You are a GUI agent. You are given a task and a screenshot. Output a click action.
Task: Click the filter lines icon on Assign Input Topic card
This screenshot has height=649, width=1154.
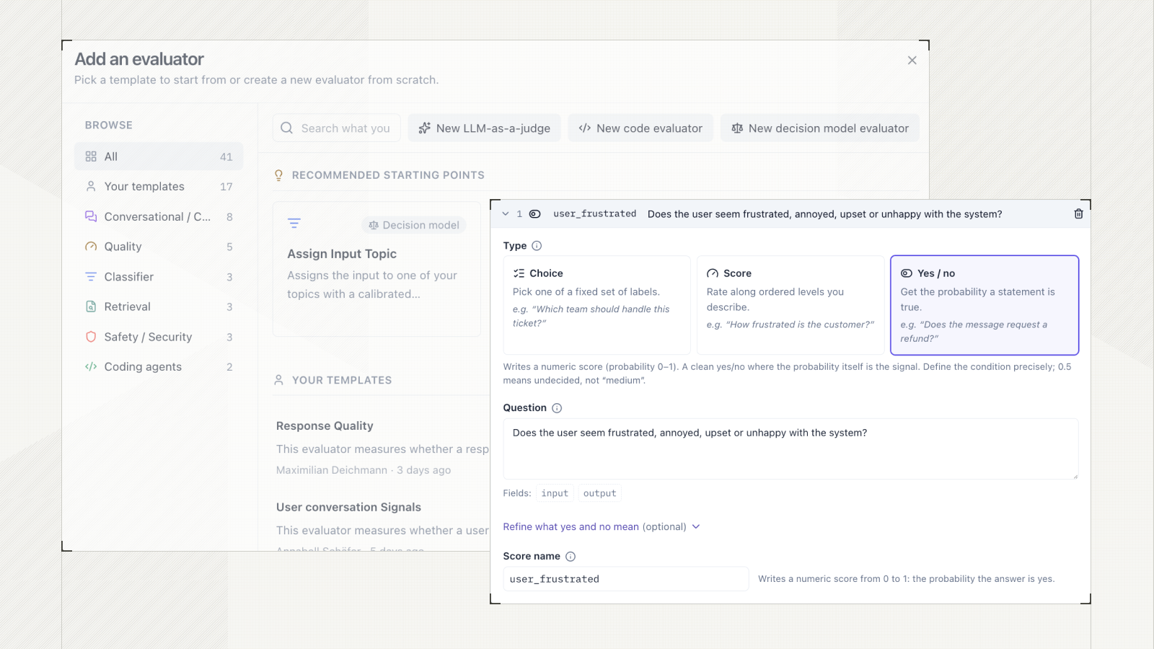pyautogui.click(x=294, y=224)
